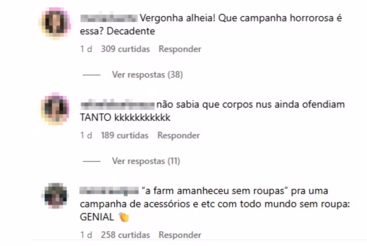Click the line beside Ver respostas (38)
Screen dimensions: 367x246
(92, 75)
